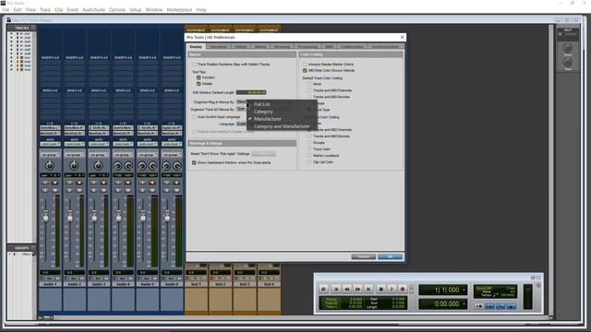Switch to the Operation preferences tab
This screenshot has width=591, height=332.
(218, 47)
